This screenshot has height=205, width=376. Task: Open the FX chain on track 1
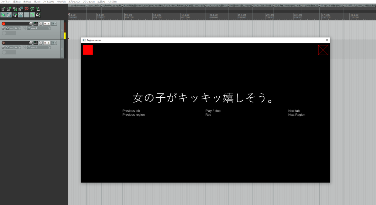coord(53,24)
